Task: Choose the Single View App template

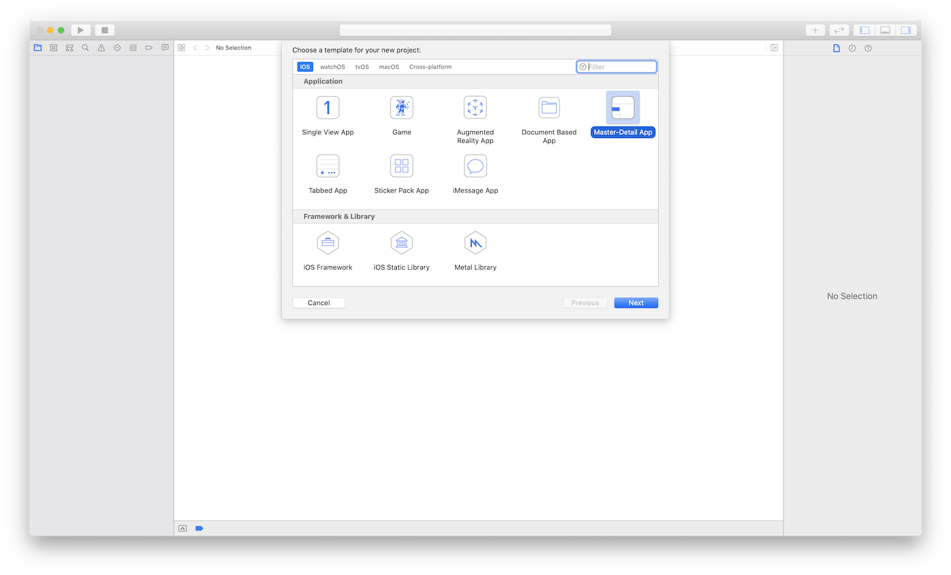Action: click(x=328, y=117)
